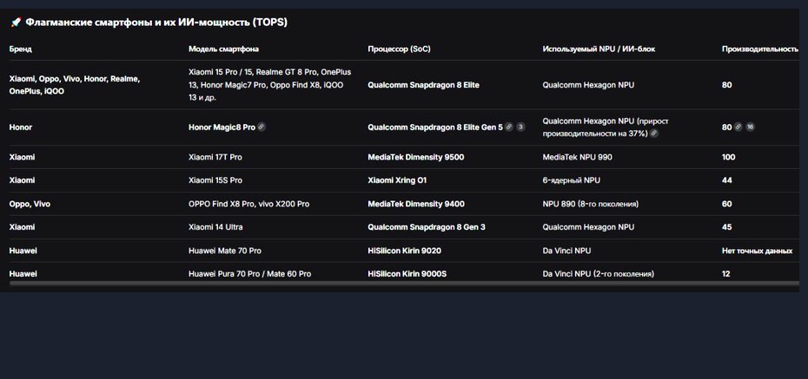Viewport: 808px width, 379px height.
Task: Click the Xiaomi 17T Pro cell
Action: click(x=215, y=157)
